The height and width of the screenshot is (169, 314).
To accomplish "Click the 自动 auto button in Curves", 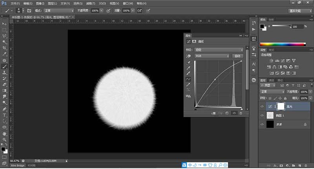I will (237, 56).
